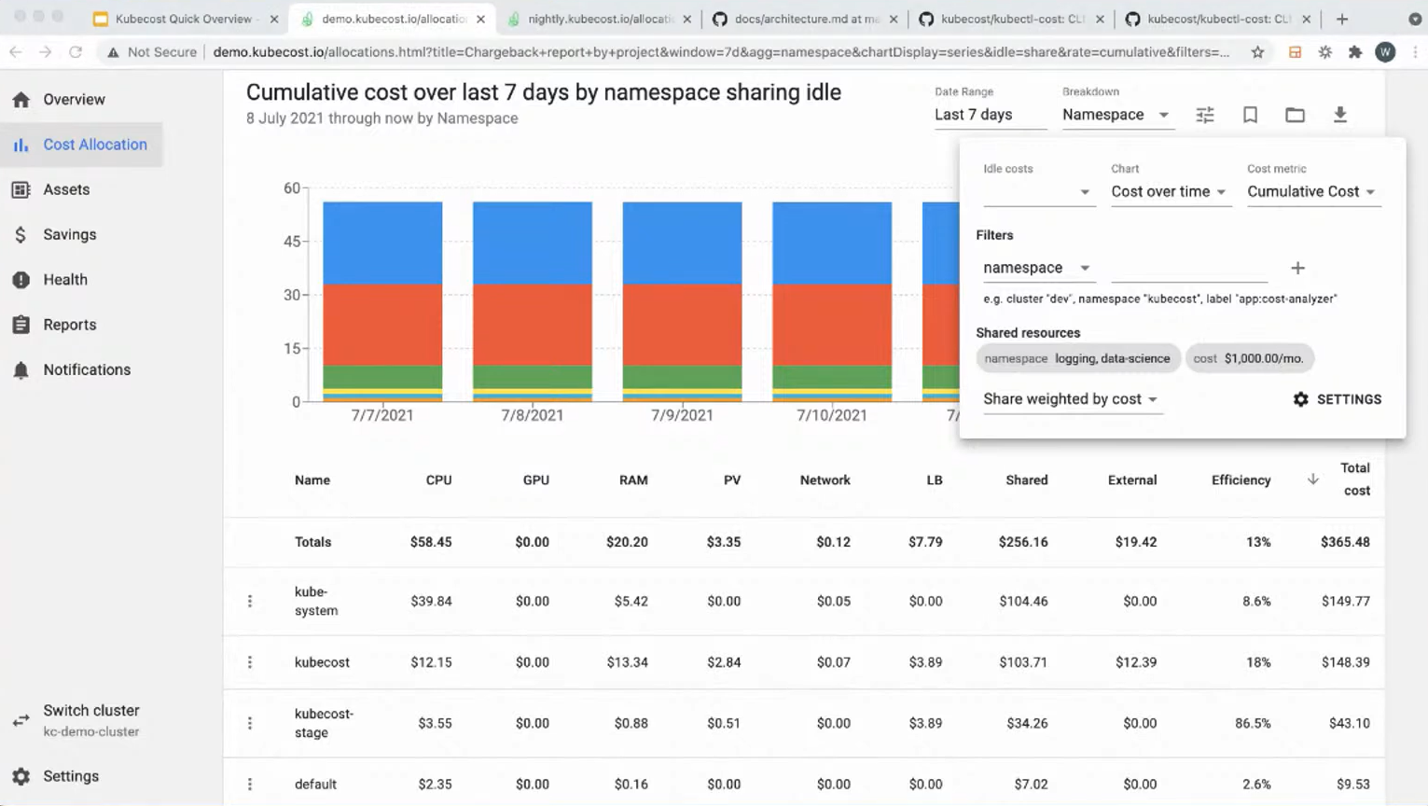Open the Savings sidebar item
1428x806 pixels.
point(69,234)
